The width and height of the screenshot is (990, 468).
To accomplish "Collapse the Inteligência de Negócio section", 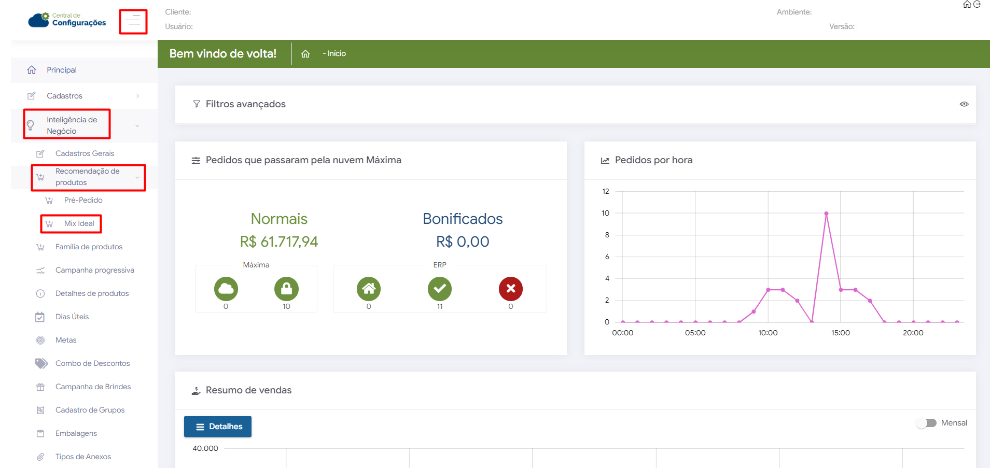I will (x=137, y=125).
